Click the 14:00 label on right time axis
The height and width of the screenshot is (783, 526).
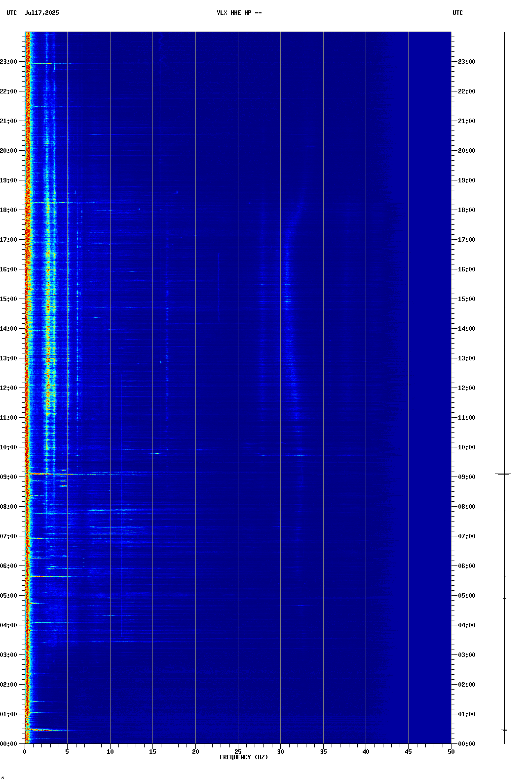click(467, 329)
